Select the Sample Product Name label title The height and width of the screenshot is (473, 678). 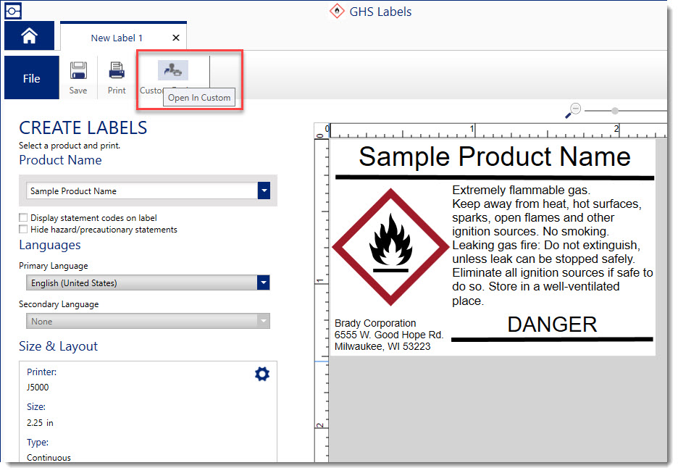(x=494, y=156)
